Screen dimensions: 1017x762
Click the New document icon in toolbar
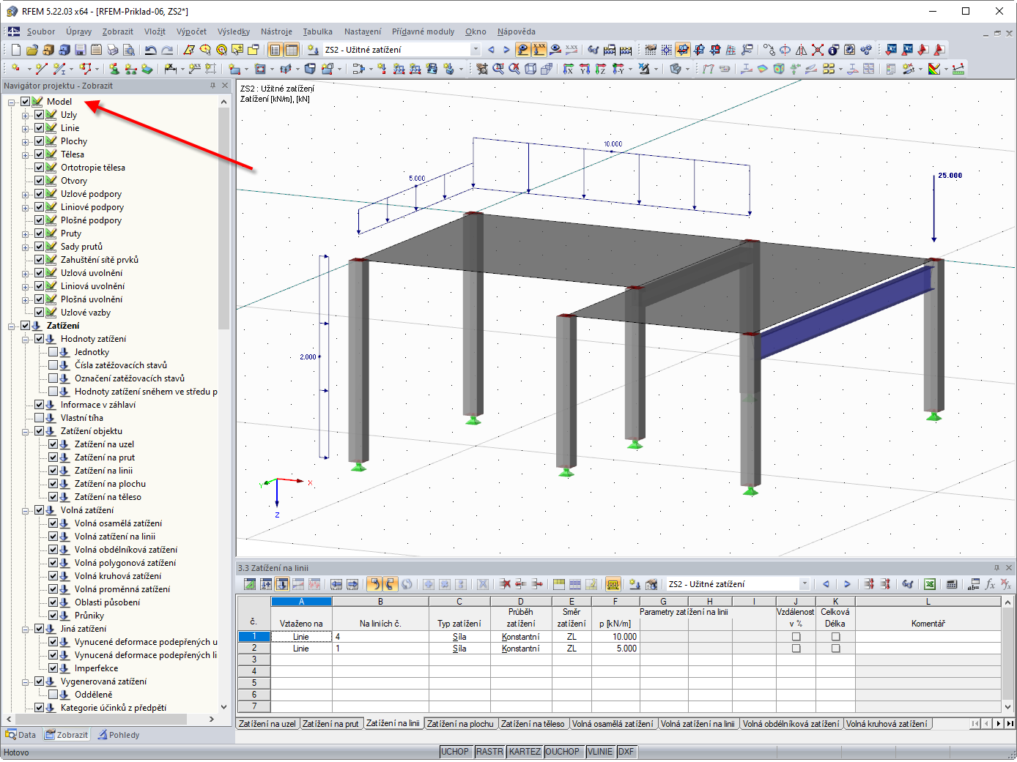(x=16, y=50)
